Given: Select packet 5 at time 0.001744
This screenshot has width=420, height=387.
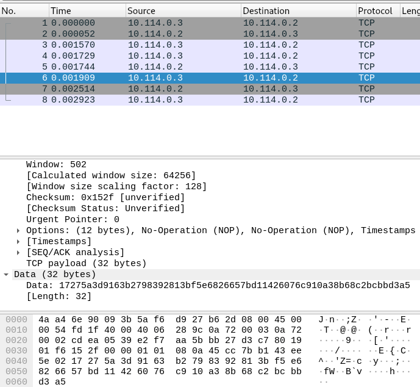Looking at the screenshot, I should (x=183, y=67).
